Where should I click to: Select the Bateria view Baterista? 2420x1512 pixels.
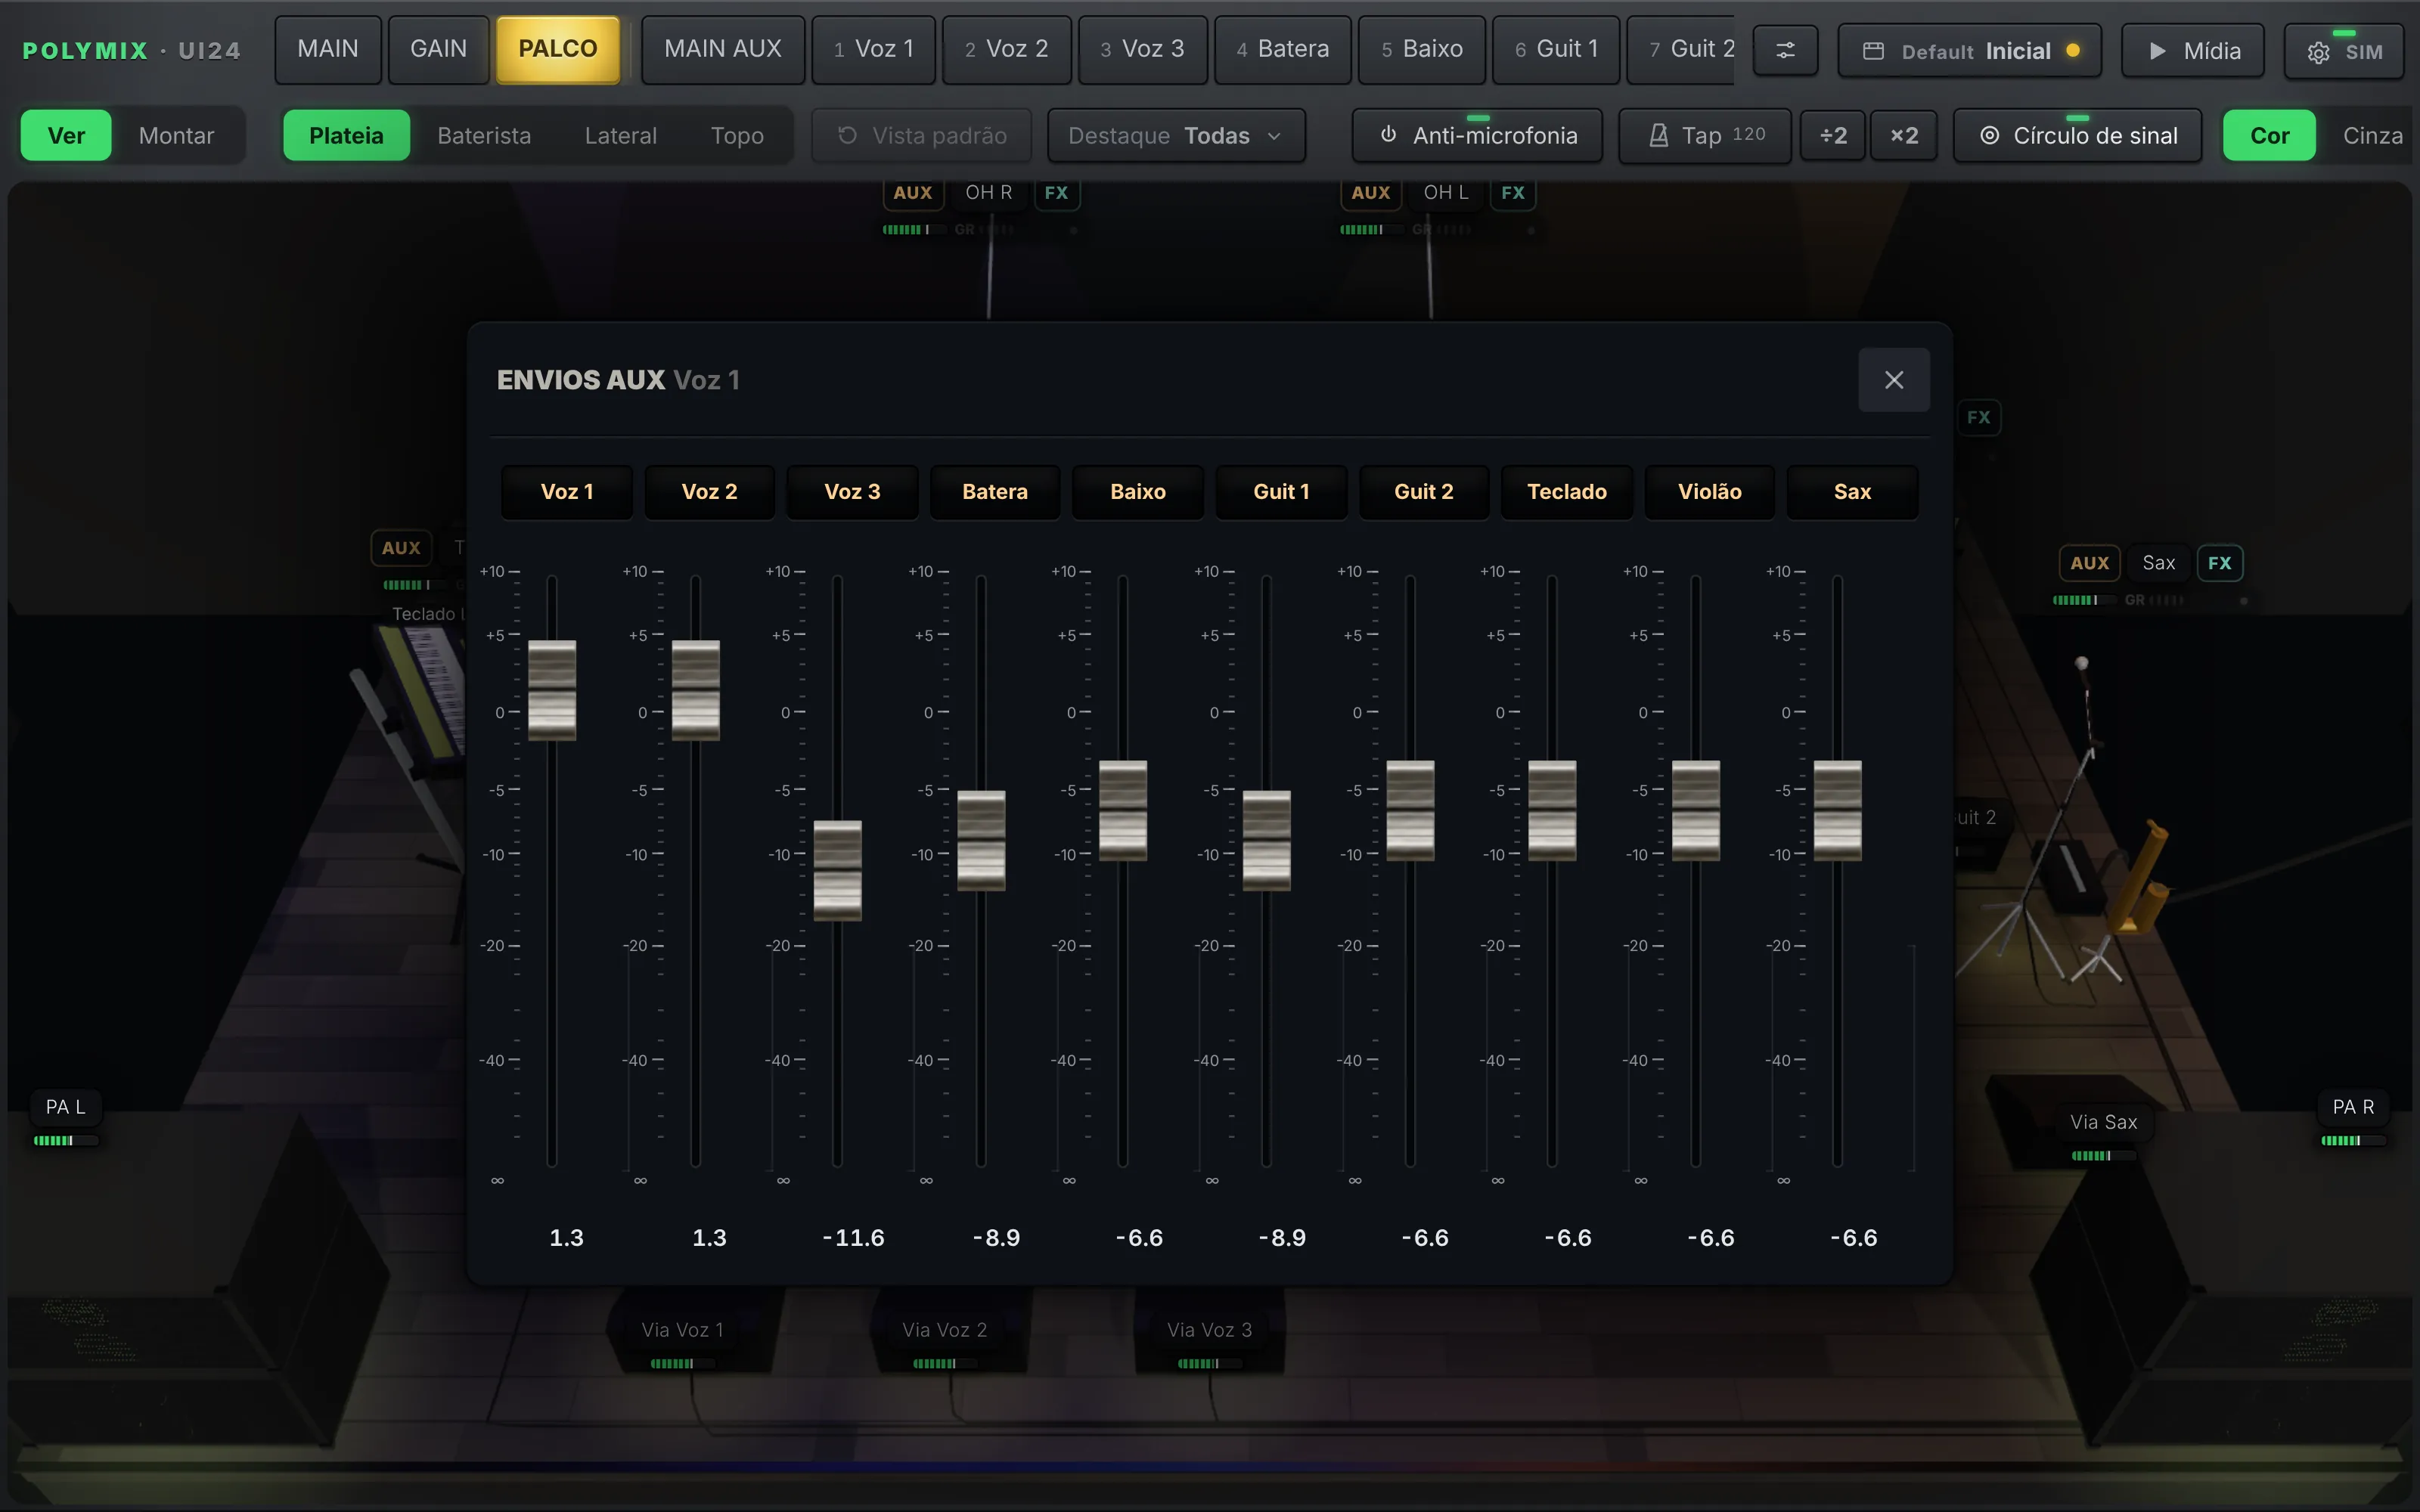pyautogui.click(x=484, y=135)
